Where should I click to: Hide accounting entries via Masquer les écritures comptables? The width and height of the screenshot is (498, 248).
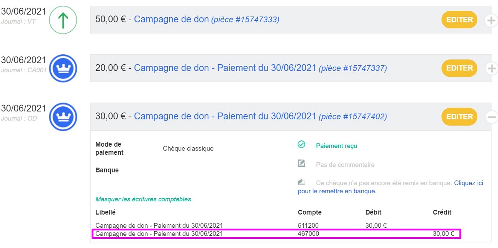coord(143,199)
